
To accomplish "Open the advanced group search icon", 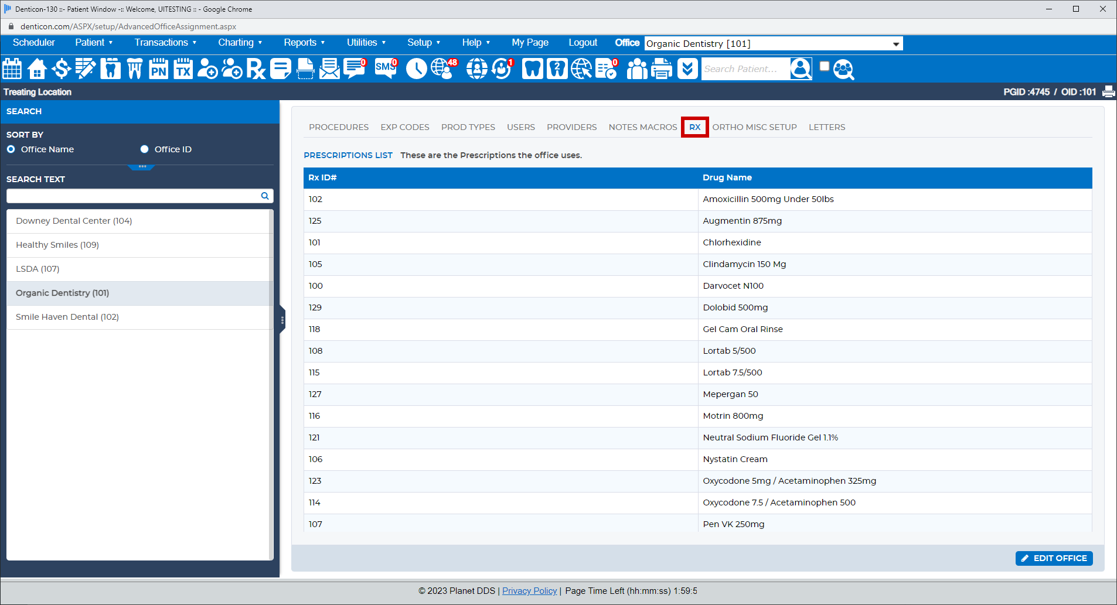I will pyautogui.click(x=844, y=70).
